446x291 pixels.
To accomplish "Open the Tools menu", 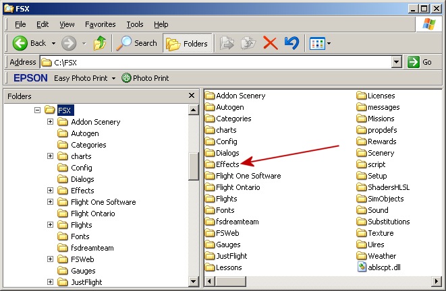I will 134,24.
